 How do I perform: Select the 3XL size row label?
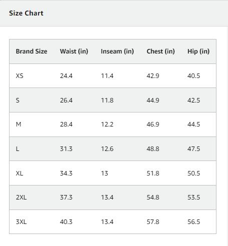click(x=21, y=222)
